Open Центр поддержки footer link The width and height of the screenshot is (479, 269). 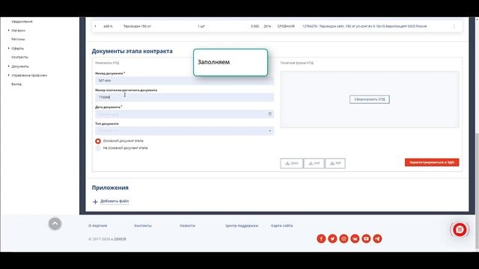[242, 226]
